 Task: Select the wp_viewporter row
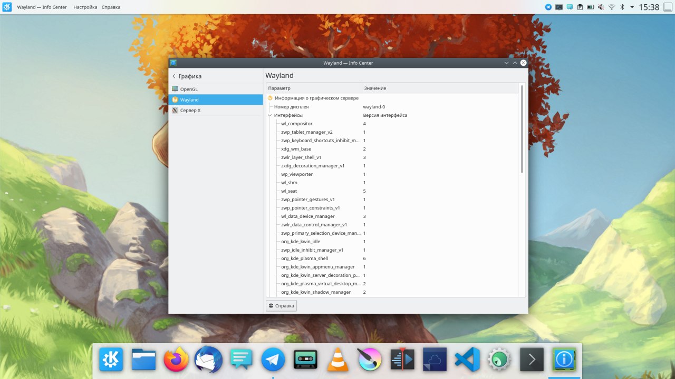pyautogui.click(x=392, y=174)
